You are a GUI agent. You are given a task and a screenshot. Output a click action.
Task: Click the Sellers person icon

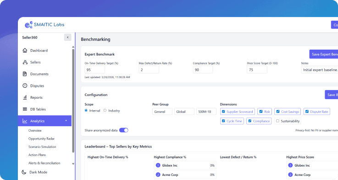25,62
